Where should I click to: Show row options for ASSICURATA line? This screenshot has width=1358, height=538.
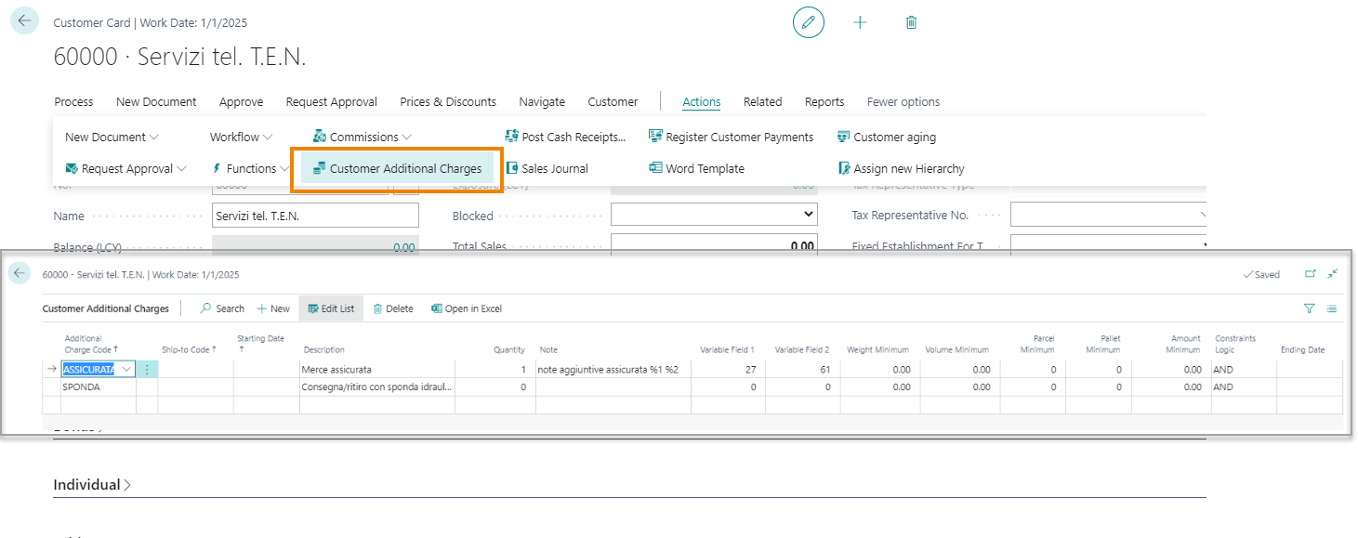point(147,370)
